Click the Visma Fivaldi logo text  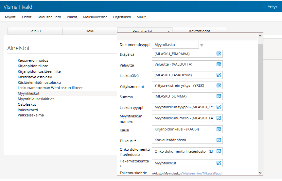point(19,7)
